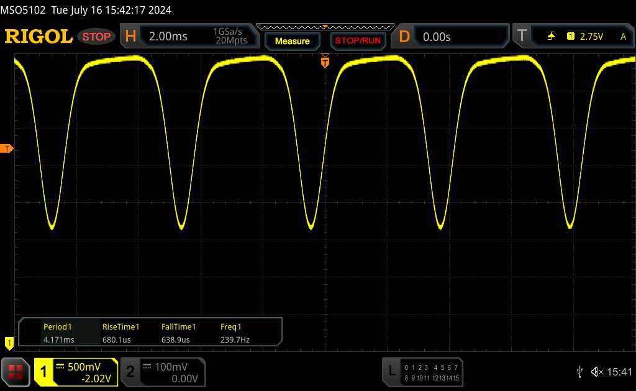Image resolution: width=636 pixels, height=391 pixels.
Task: Toggle the STOP acquisition status button
Action: 96,37
